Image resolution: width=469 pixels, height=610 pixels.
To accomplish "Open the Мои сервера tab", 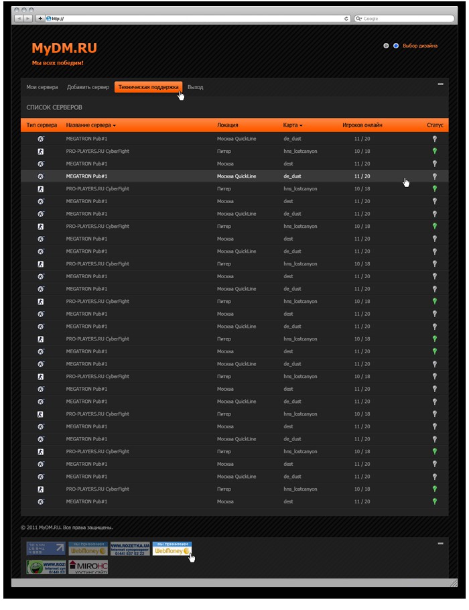I will (x=42, y=87).
